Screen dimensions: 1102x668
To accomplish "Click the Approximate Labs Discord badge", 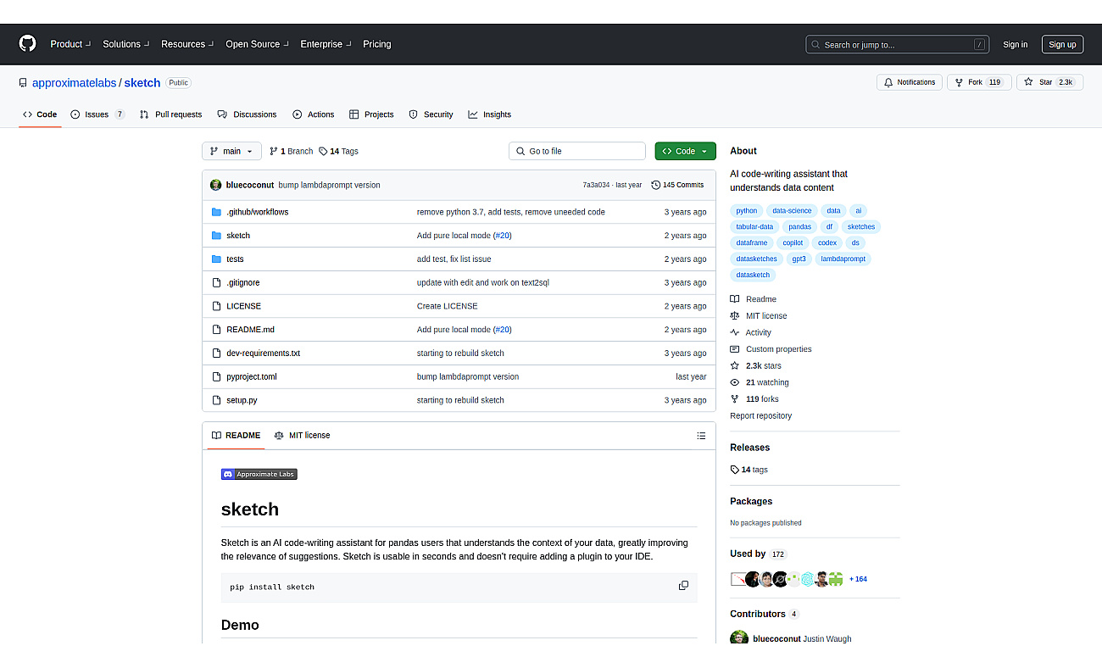I will [x=259, y=474].
